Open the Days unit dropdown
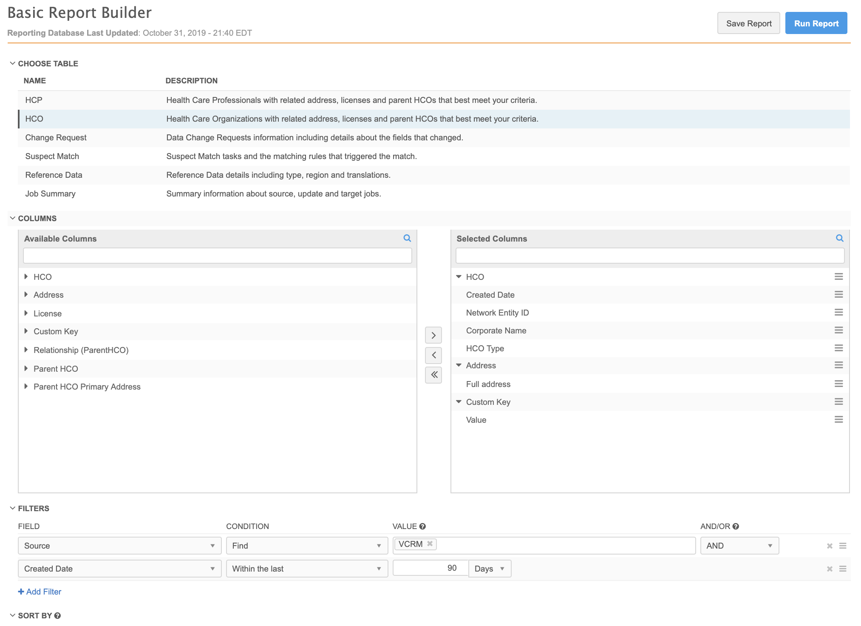Image resolution: width=861 pixels, height=626 pixels. pos(490,569)
